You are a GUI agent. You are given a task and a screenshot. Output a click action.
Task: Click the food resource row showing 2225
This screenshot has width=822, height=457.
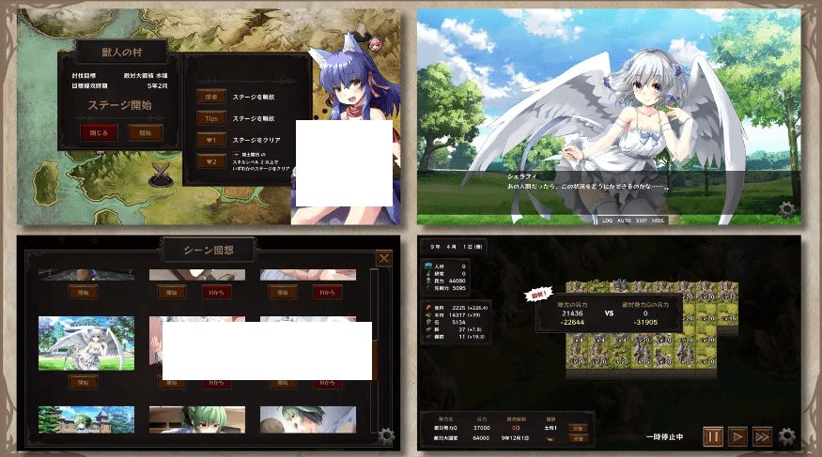pyautogui.click(x=457, y=308)
